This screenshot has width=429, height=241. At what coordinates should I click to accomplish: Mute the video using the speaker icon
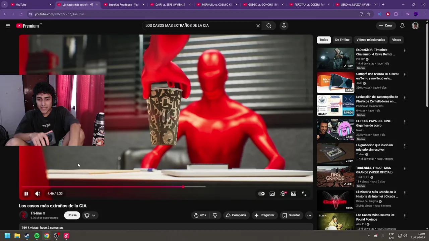tap(38, 193)
